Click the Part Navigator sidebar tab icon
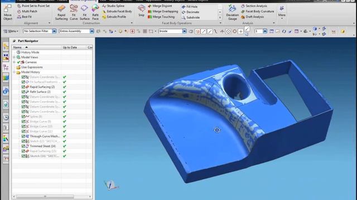 (6, 67)
